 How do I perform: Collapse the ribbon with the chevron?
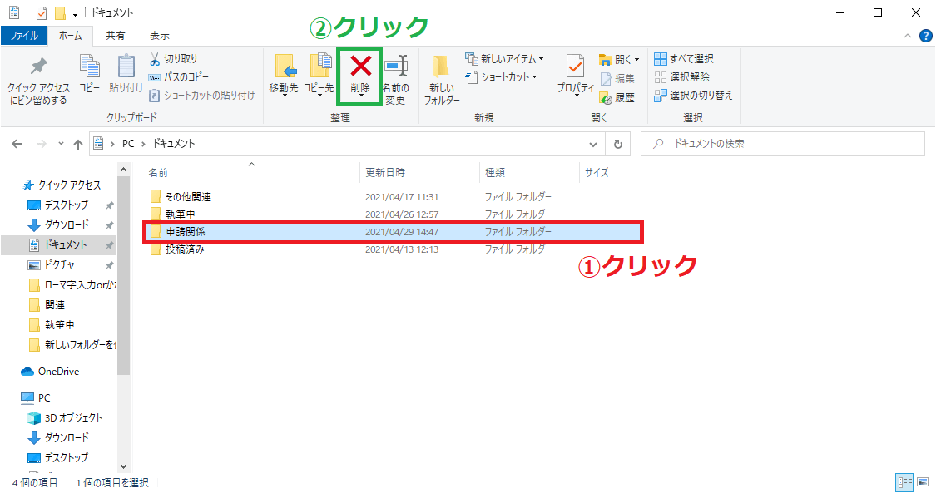908,36
